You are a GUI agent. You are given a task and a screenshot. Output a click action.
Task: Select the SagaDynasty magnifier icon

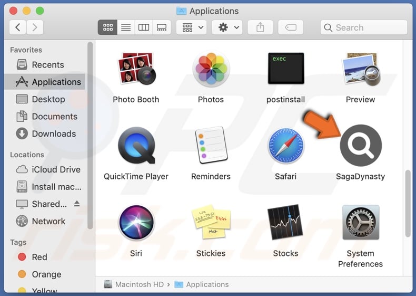pos(361,146)
